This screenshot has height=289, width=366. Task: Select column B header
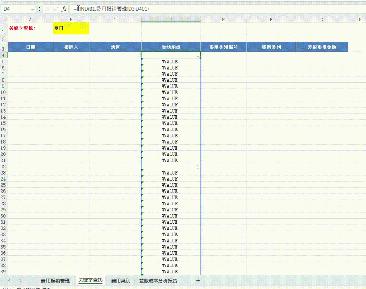(x=71, y=19)
